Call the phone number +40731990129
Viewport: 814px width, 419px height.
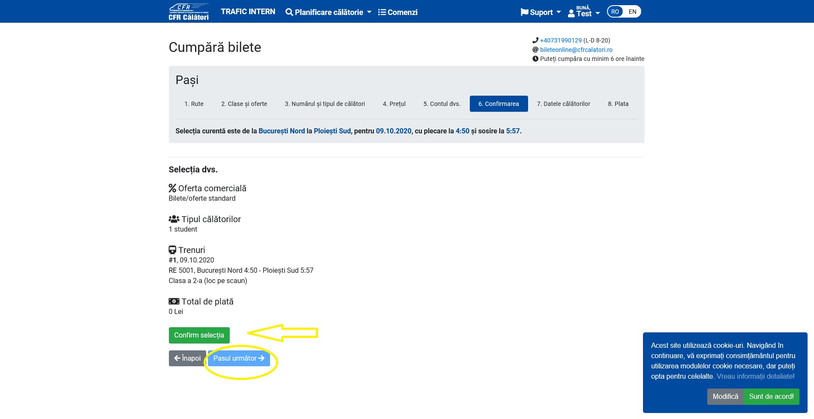tap(561, 40)
